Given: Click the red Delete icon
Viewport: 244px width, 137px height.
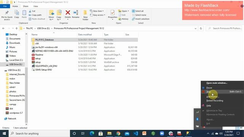Looking at the screenshot, I should [68, 13].
